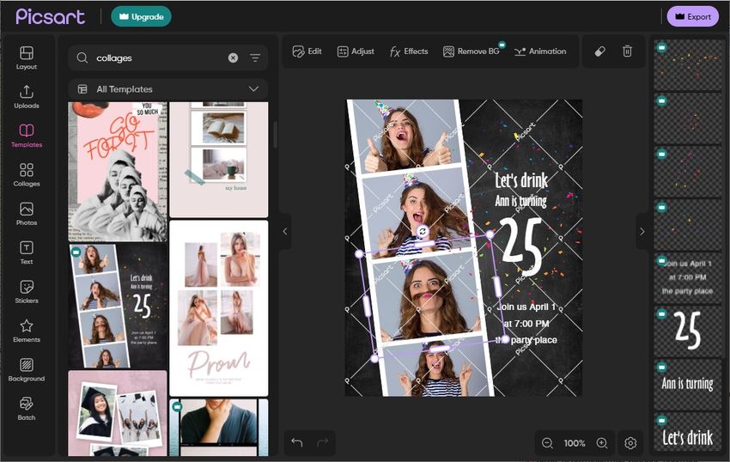
Task: Open the Uploads section
Action: [x=27, y=96]
